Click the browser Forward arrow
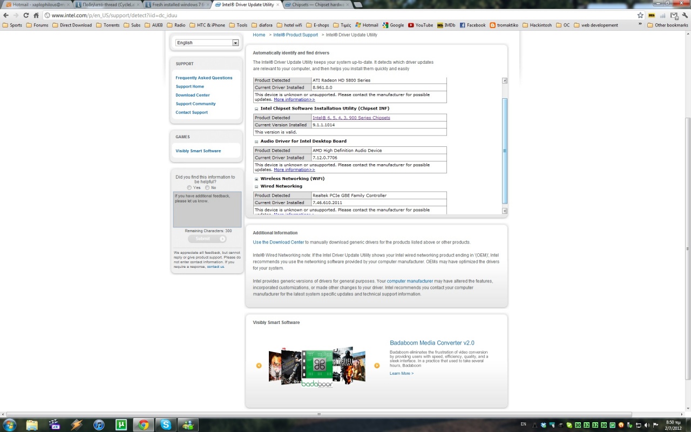The image size is (691, 432). pyautogui.click(x=15, y=15)
